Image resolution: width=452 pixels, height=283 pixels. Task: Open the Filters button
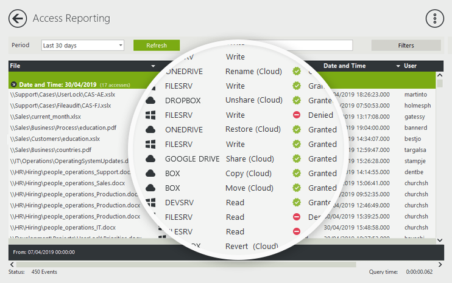click(x=406, y=46)
